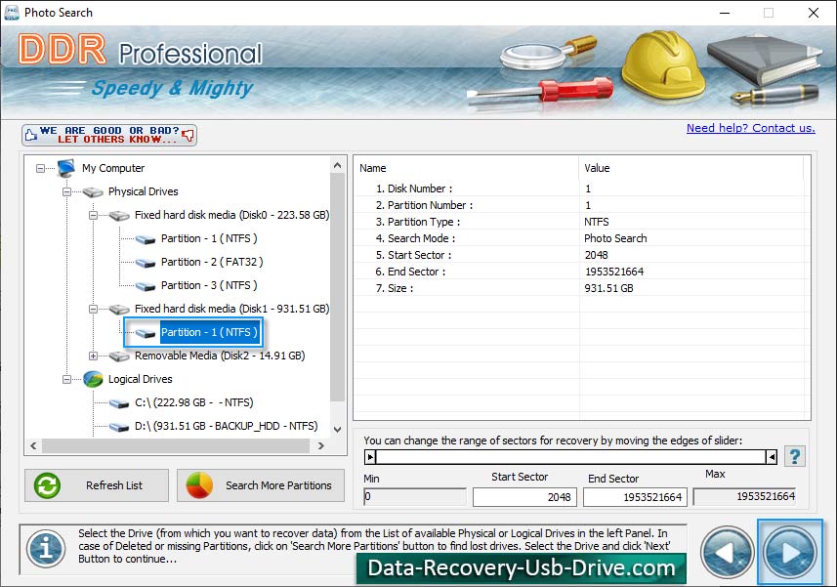
Task: Click tree scrollbar up arrow
Action: click(337, 165)
